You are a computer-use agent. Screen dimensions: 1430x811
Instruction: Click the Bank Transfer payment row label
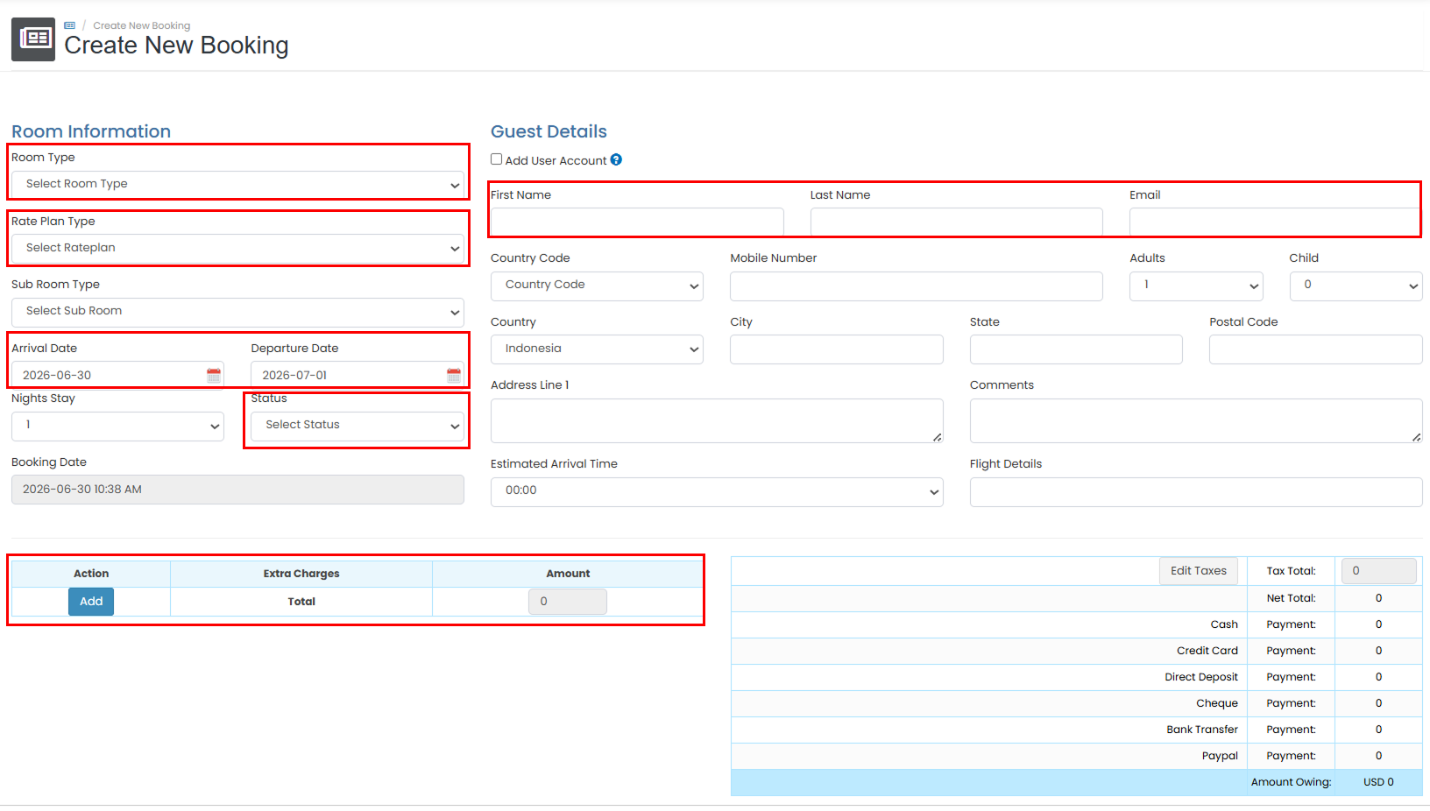point(1202,730)
